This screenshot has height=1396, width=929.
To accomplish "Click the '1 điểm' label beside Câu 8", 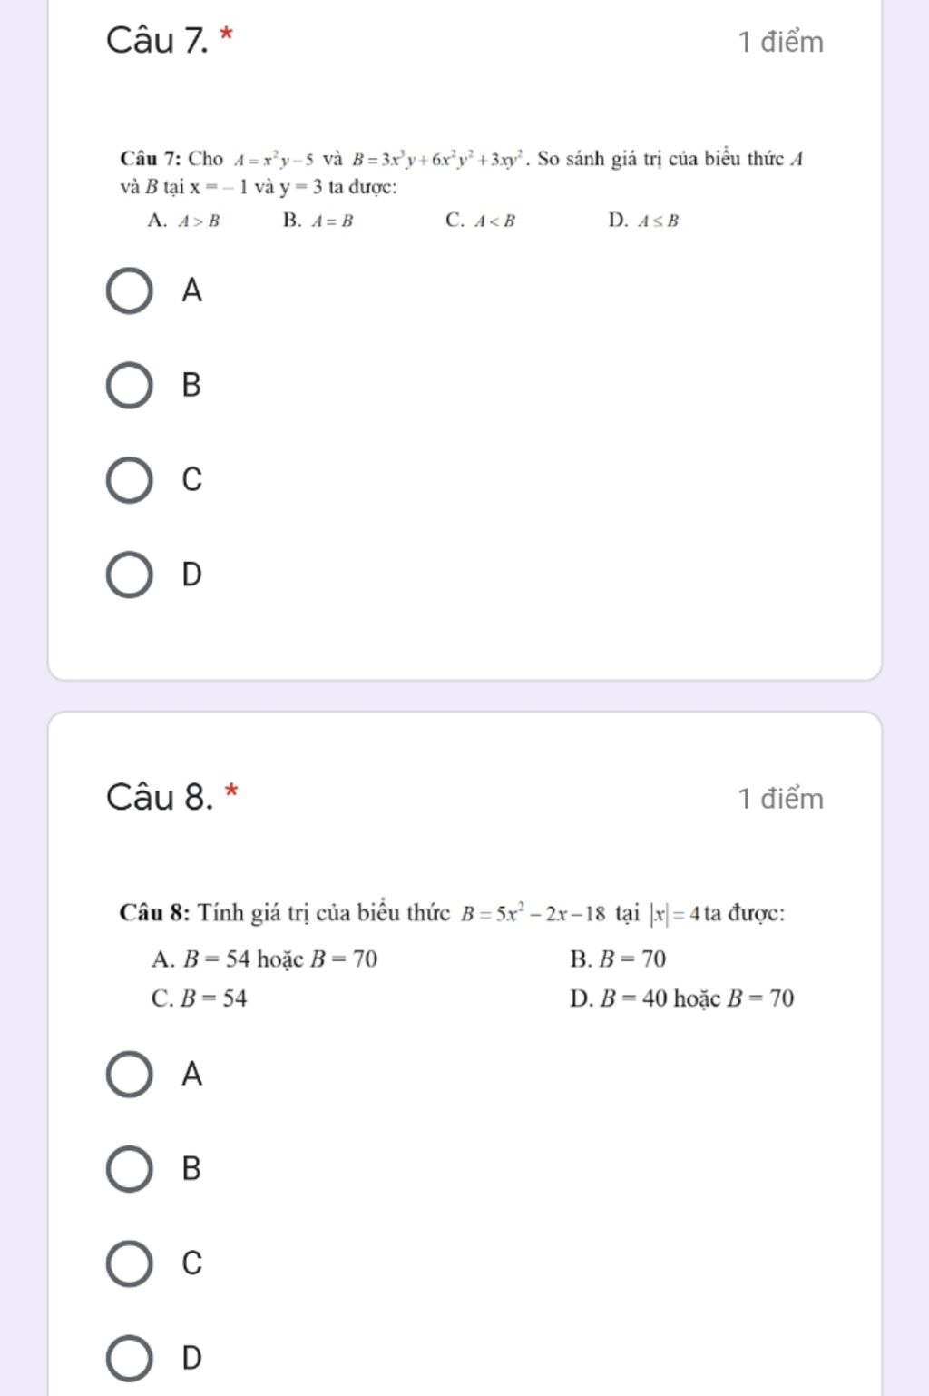I will pyautogui.click(x=780, y=799).
